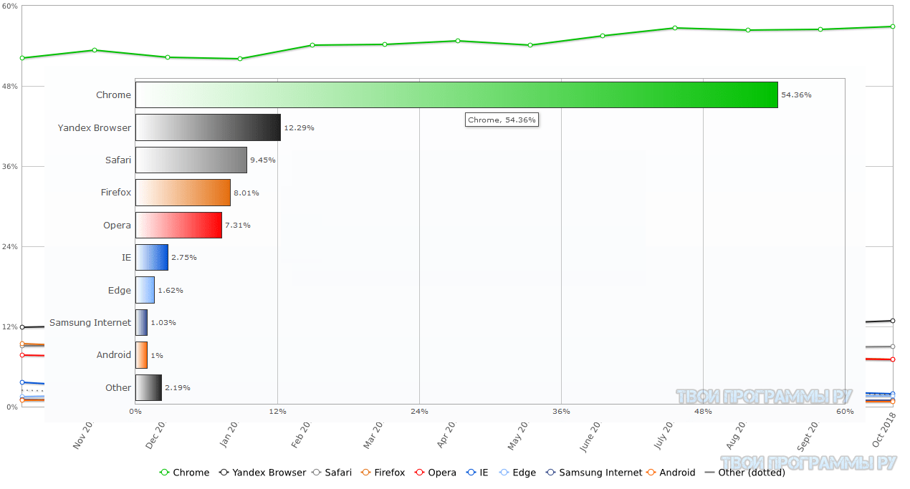
Task: Click the 2.75% value label
Action: click(x=184, y=257)
